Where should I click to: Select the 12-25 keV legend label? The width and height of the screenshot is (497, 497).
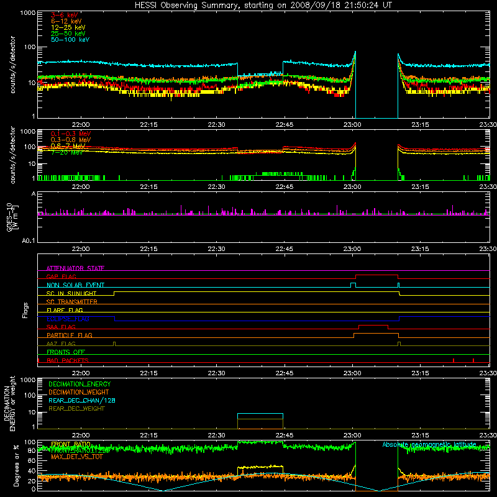point(68,27)
